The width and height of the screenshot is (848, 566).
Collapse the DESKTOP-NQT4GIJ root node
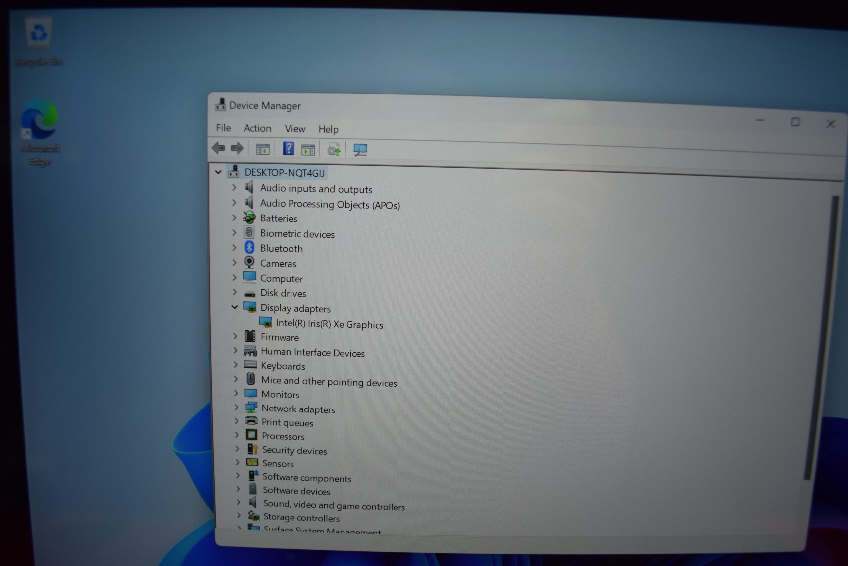click(218, 172)
